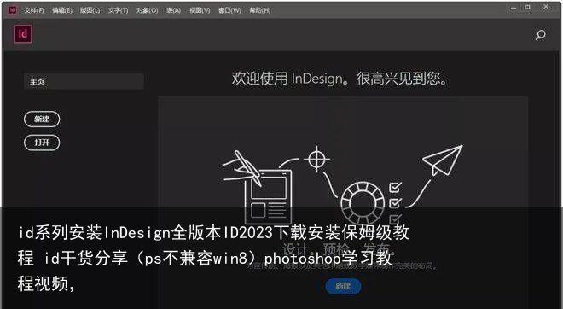Image resolution: width=563 pixels, height=309 pixels.
Task: Click the blue 新建 button
Action: point(343,286)
